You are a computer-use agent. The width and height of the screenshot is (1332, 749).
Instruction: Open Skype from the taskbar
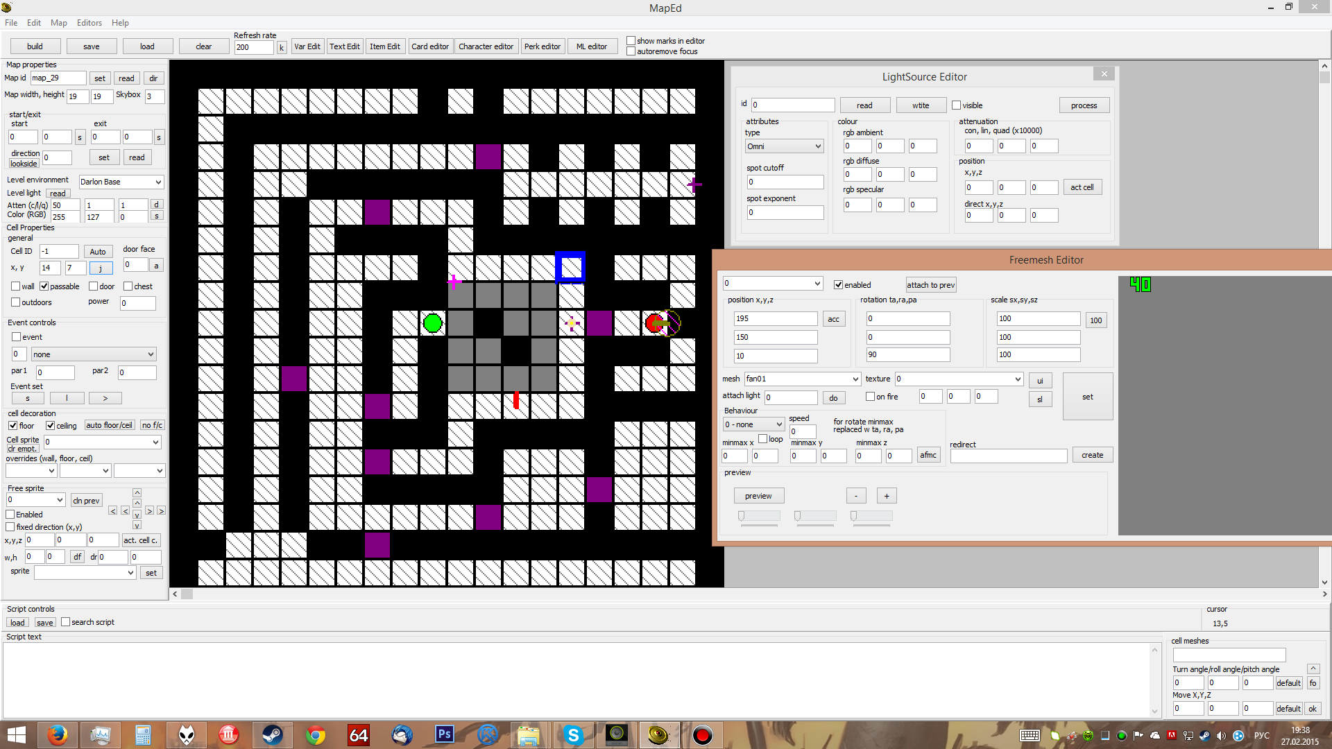coord(573,735)
